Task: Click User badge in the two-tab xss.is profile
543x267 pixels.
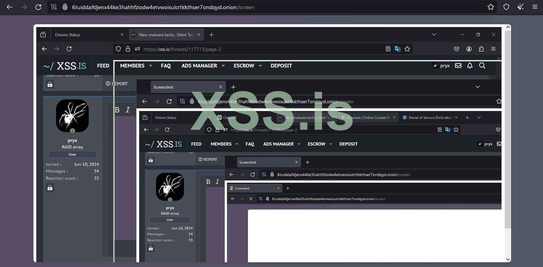Action: (73, 154)
